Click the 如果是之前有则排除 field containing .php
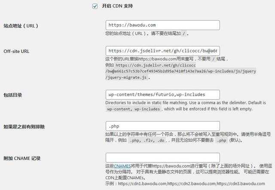The image size is (275, 190). [x=162, y=126]
